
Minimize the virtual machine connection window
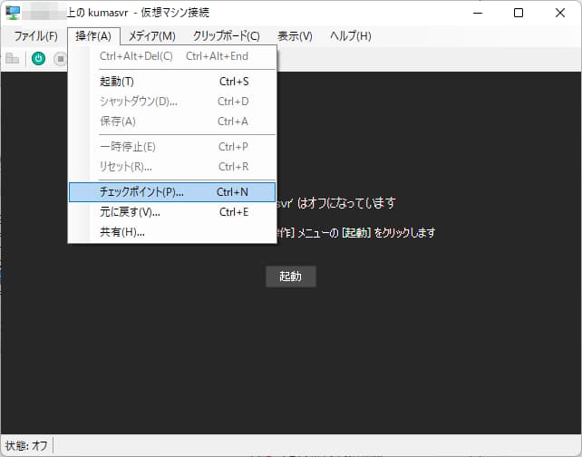pyautogui.click(x=477, y=13)
